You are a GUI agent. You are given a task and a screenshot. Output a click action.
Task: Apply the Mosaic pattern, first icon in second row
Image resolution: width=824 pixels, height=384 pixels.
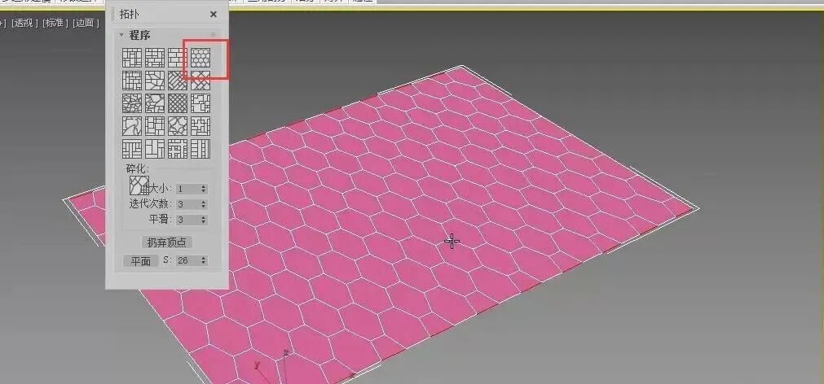(x=132, y=81)
